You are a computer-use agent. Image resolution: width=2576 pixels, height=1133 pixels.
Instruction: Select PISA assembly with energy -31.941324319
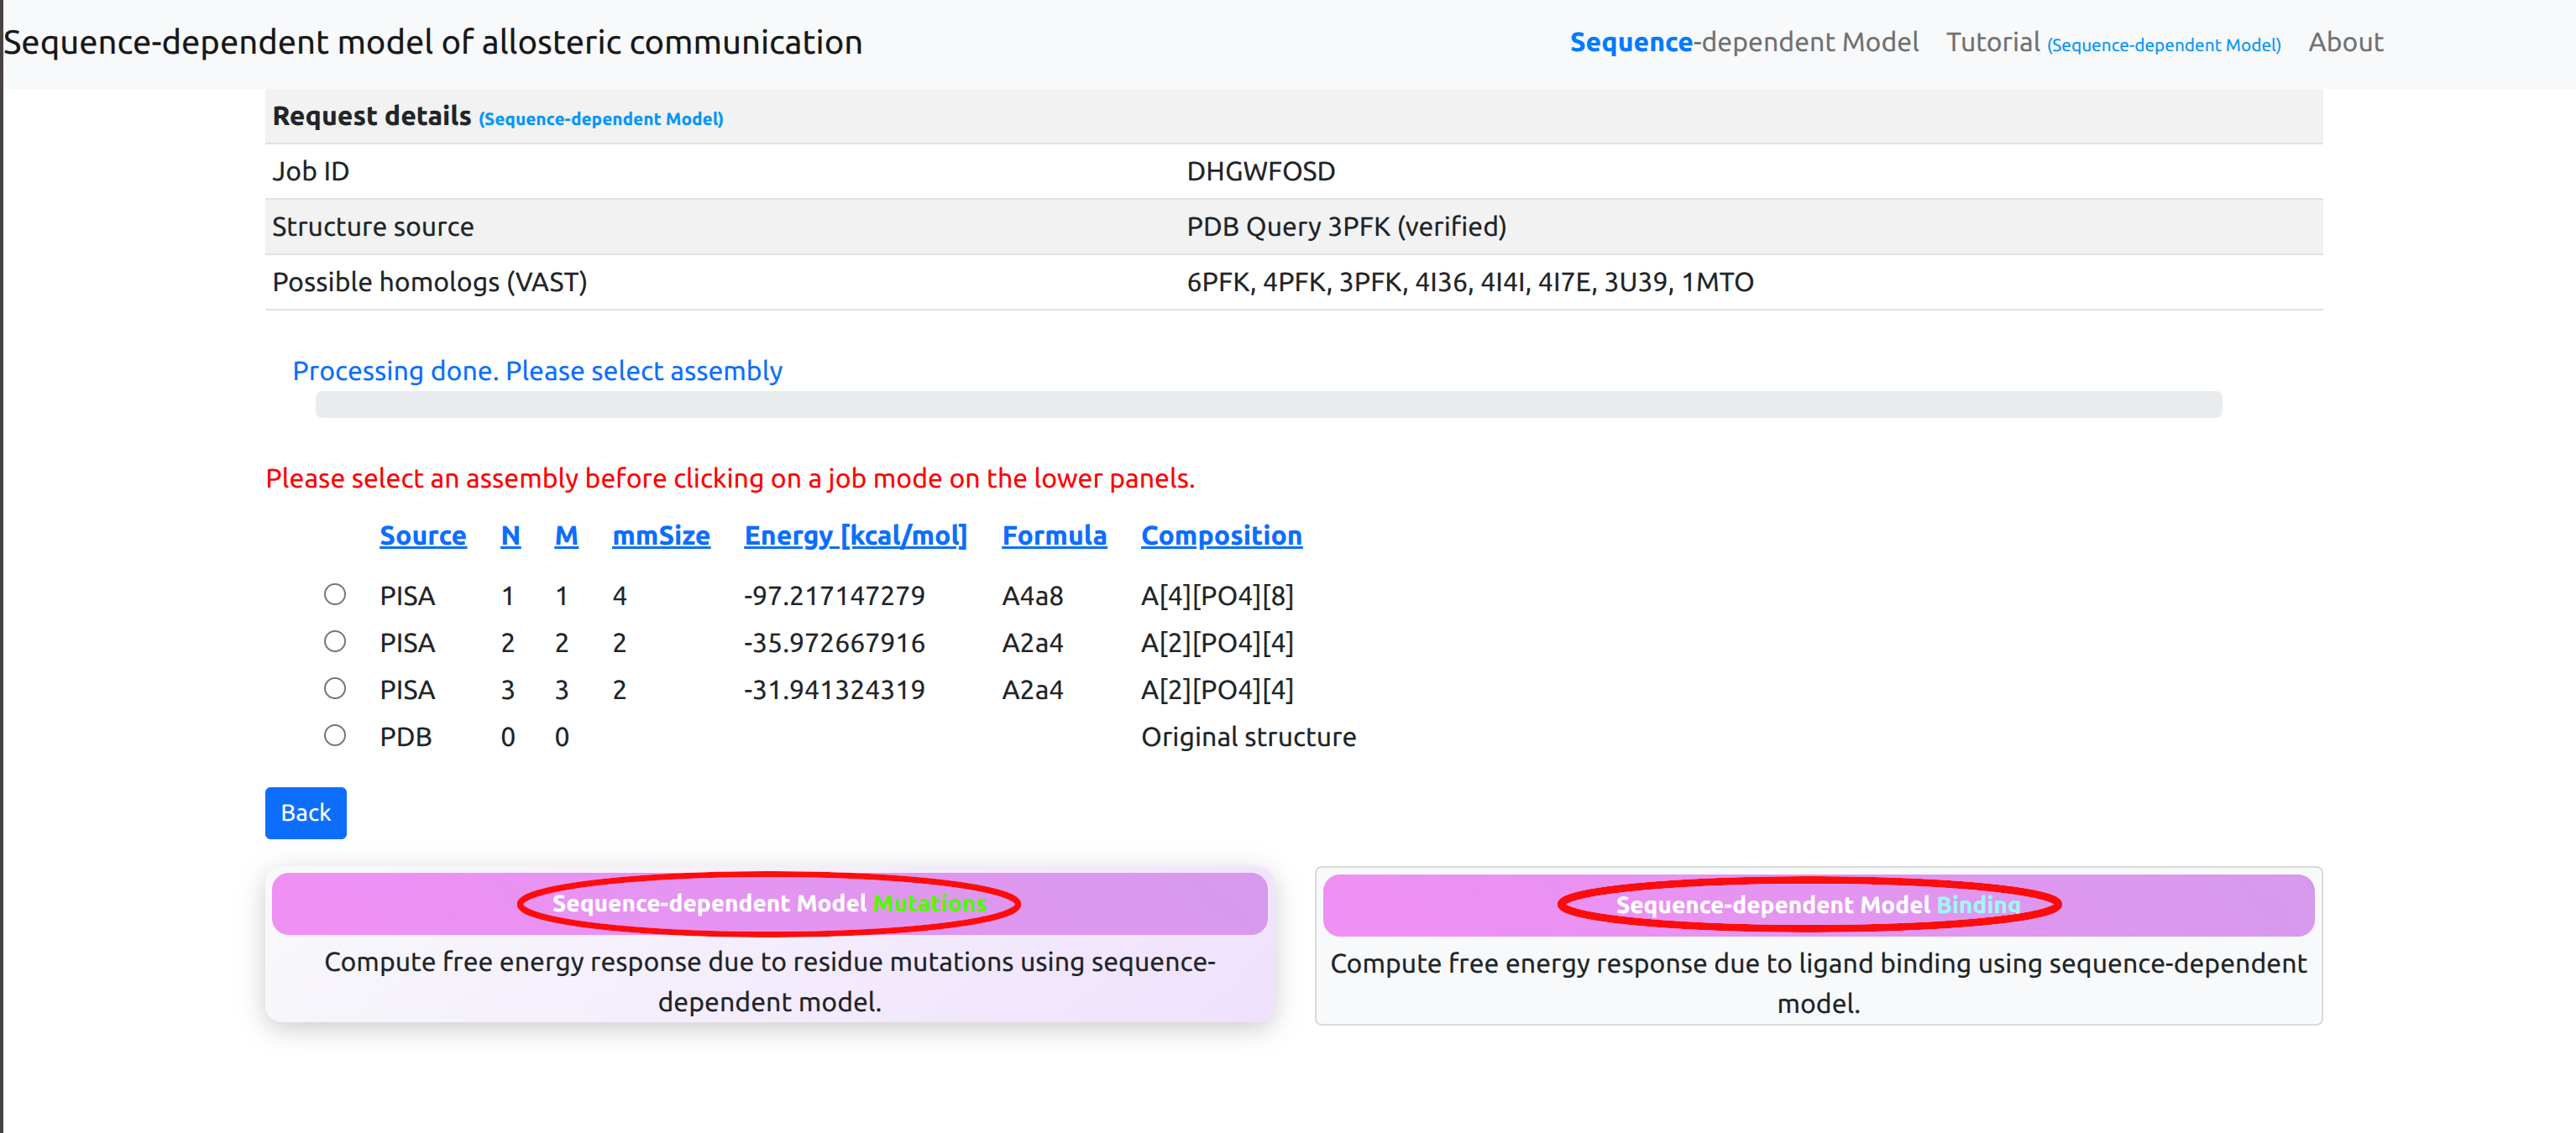pyautogui.click(x=335, y=688)
